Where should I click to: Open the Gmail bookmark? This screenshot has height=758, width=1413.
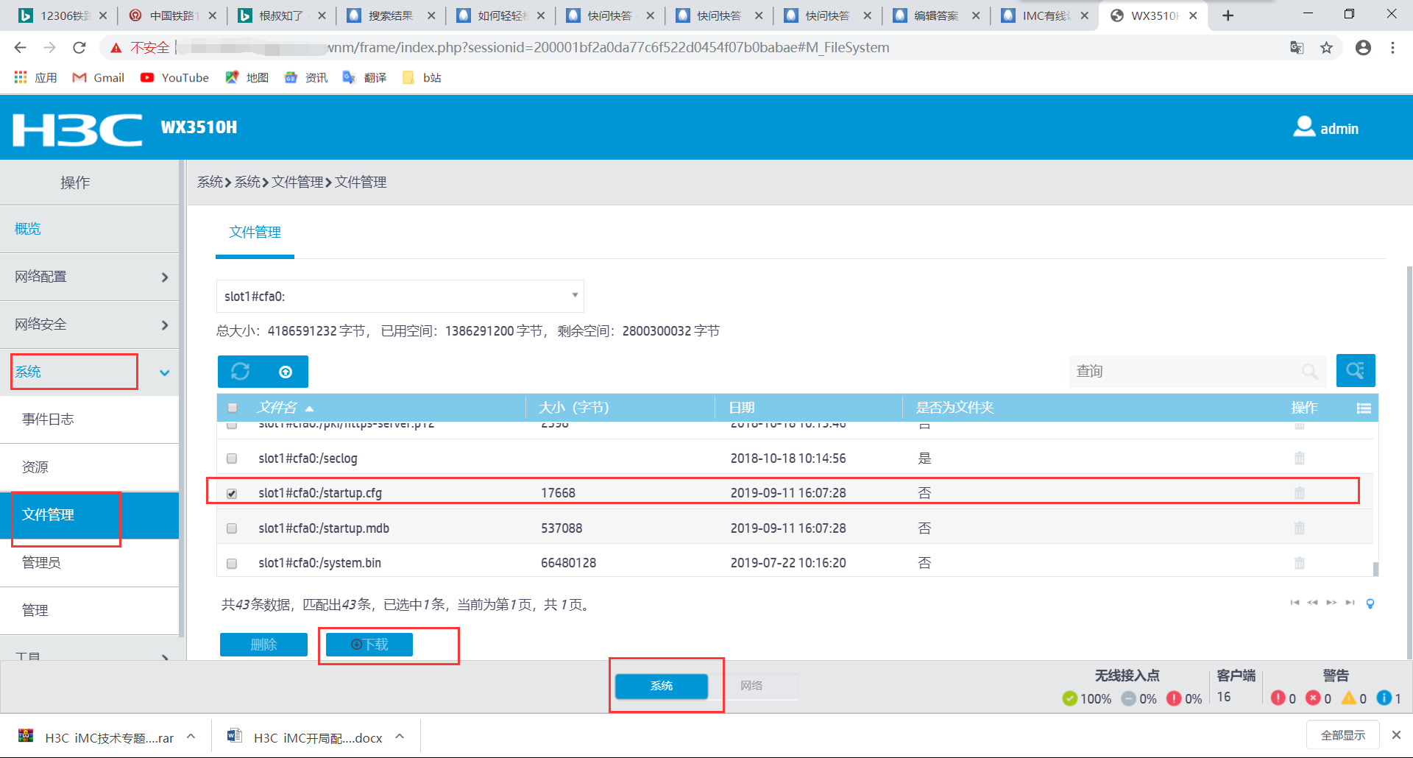[98, 78]
